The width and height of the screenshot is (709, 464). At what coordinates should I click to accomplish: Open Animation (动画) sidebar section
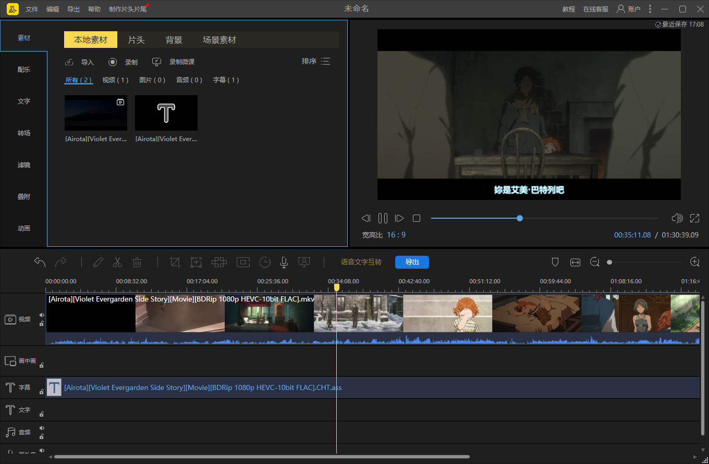(x=24, y=229)
